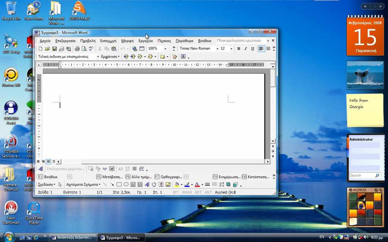Toggle ΑΝΑΘ track changes status indicator

pos(186,192)
